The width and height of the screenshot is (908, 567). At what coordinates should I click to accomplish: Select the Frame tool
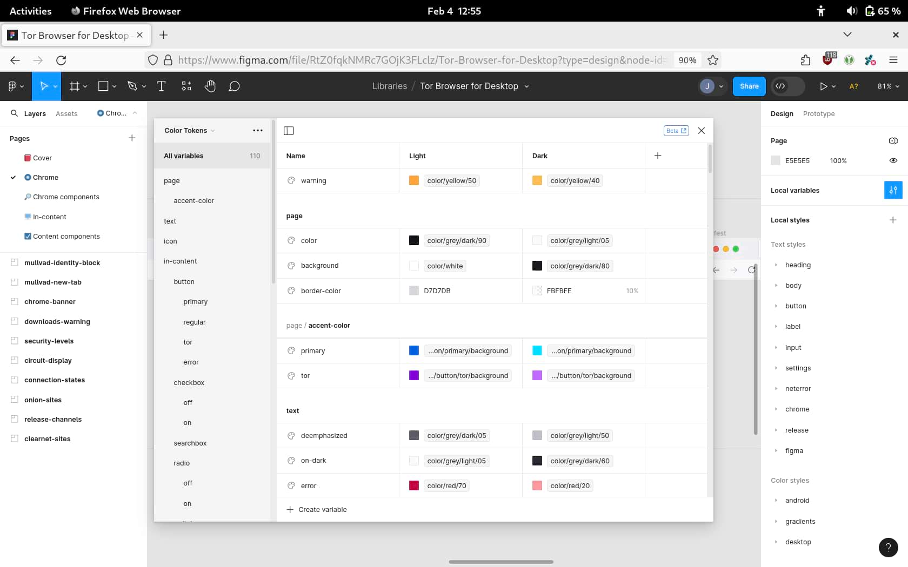75,86
